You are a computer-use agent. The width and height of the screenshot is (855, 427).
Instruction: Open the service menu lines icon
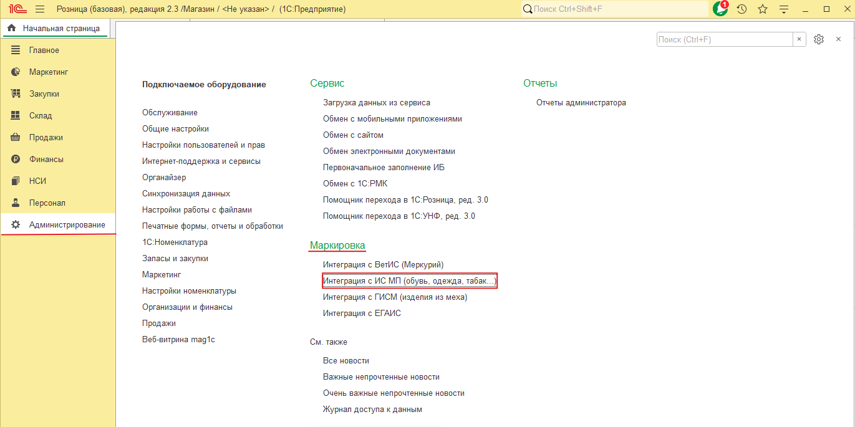click(x=784, y=9)
